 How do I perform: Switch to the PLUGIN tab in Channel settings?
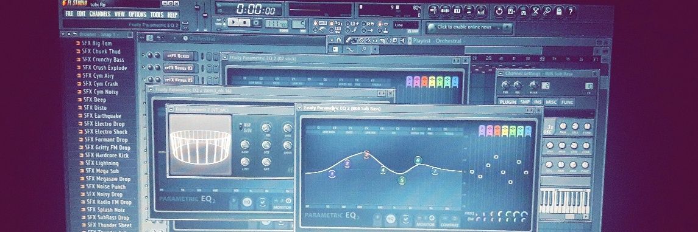[507, 101]
